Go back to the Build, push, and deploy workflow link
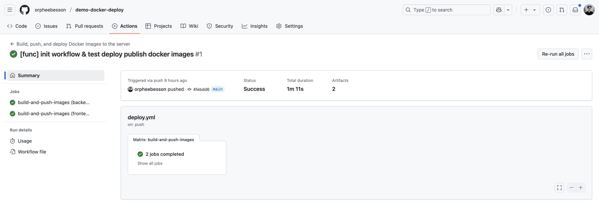The image size is (599, 202). pos(73,44)
